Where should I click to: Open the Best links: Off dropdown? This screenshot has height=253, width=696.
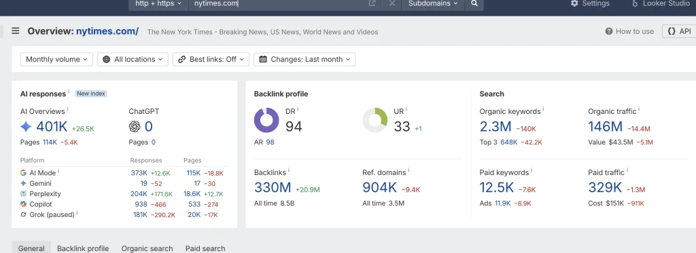tap(211, 60)
